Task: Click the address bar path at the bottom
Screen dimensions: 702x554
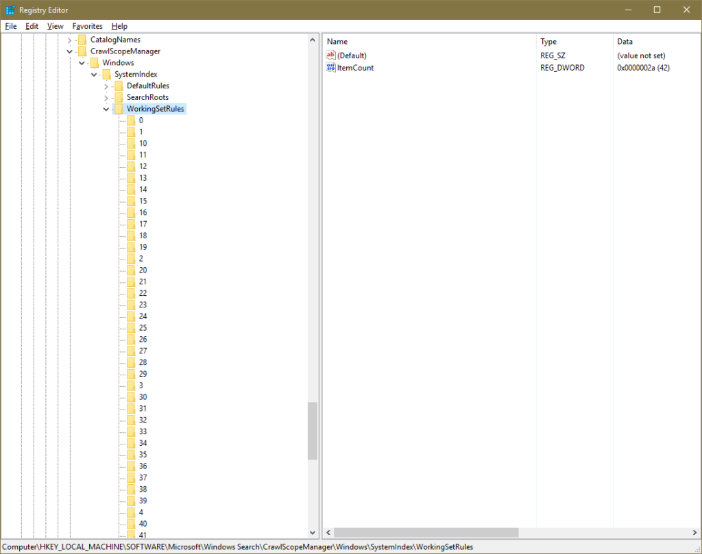Action: (x=240, y=546)
